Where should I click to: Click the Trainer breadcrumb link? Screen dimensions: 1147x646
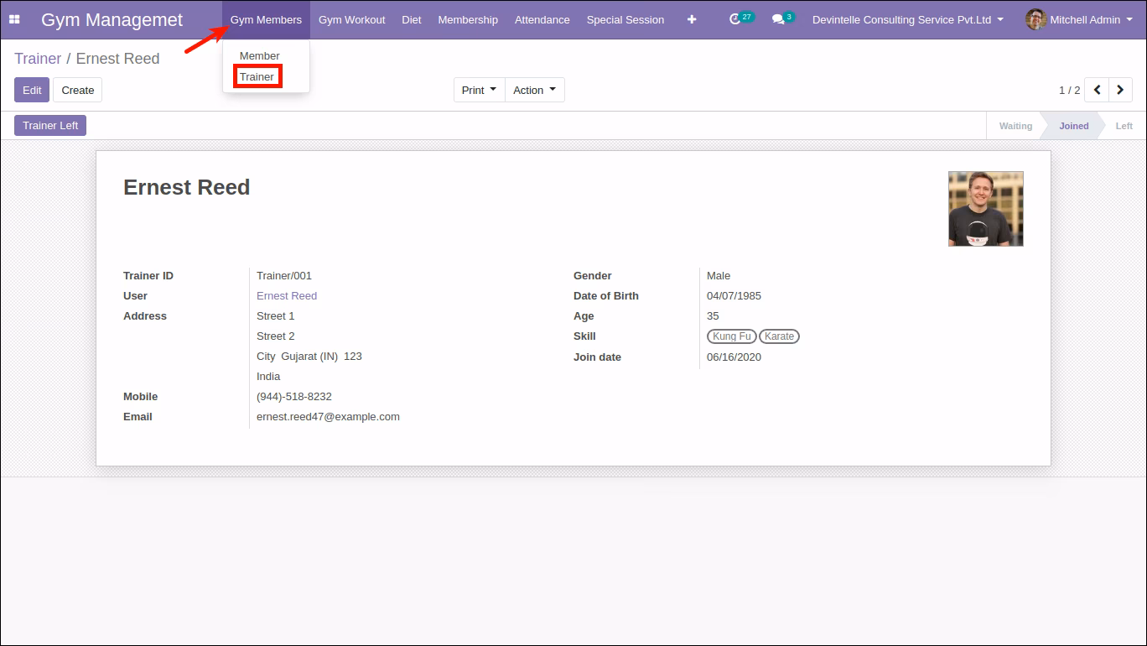coord(38,59)
